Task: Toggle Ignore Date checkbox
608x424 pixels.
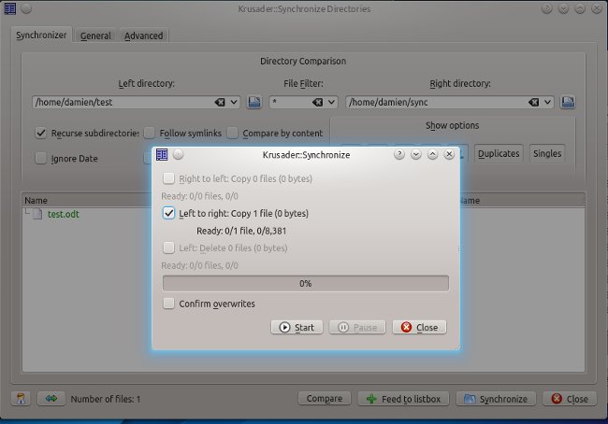Action: pos(41,159)
